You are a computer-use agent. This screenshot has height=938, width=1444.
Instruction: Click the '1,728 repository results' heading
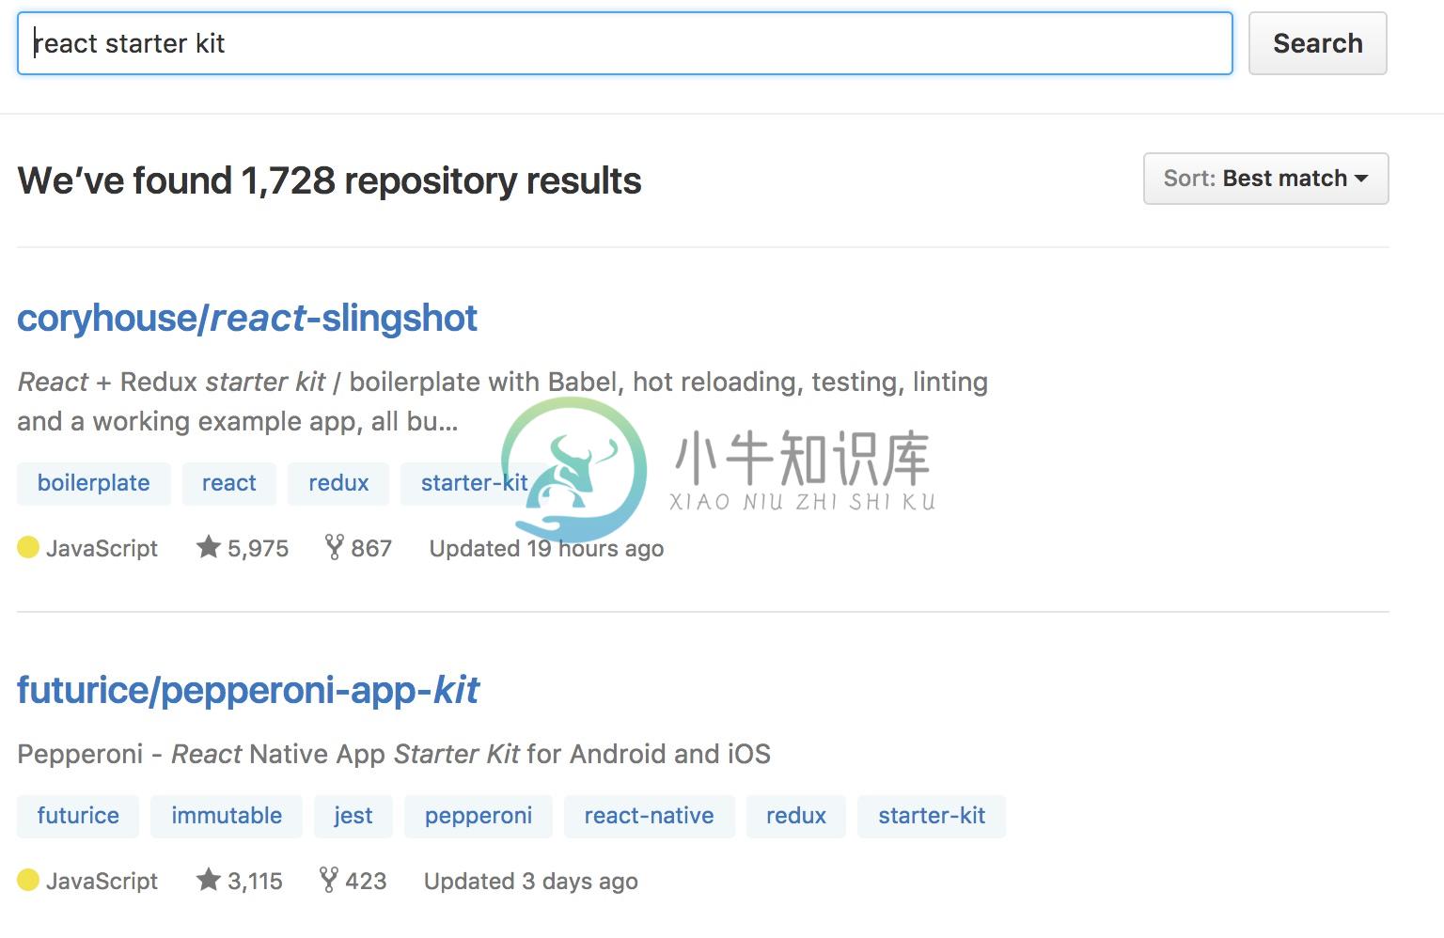(329, 180)
